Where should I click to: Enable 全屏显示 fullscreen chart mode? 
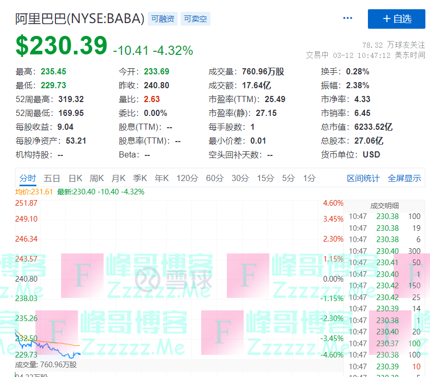click(x=404, y=178)
